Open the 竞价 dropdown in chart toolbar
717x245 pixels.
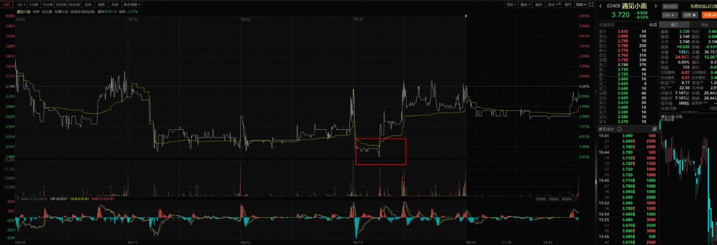511,4
